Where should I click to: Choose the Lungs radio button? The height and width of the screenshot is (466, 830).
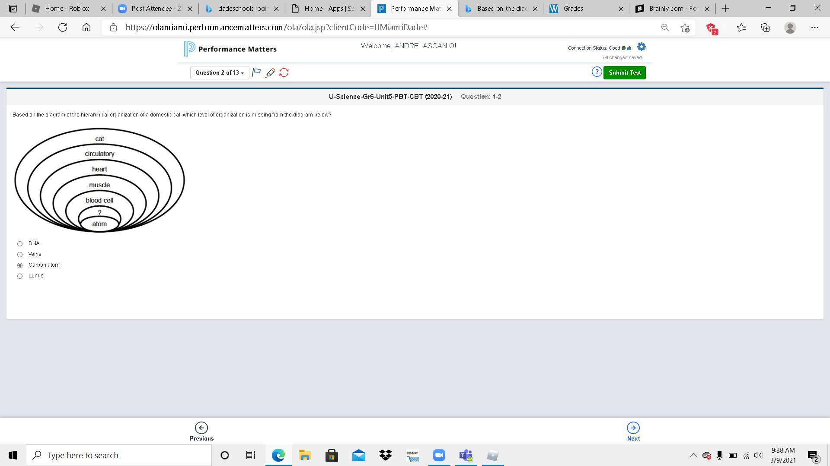click(20, 276)
